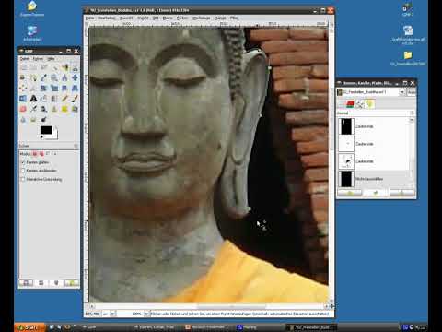The height and width of the screenshot is (332, 442).
Task: Set selection mode to Add
Action: (41, 153)
